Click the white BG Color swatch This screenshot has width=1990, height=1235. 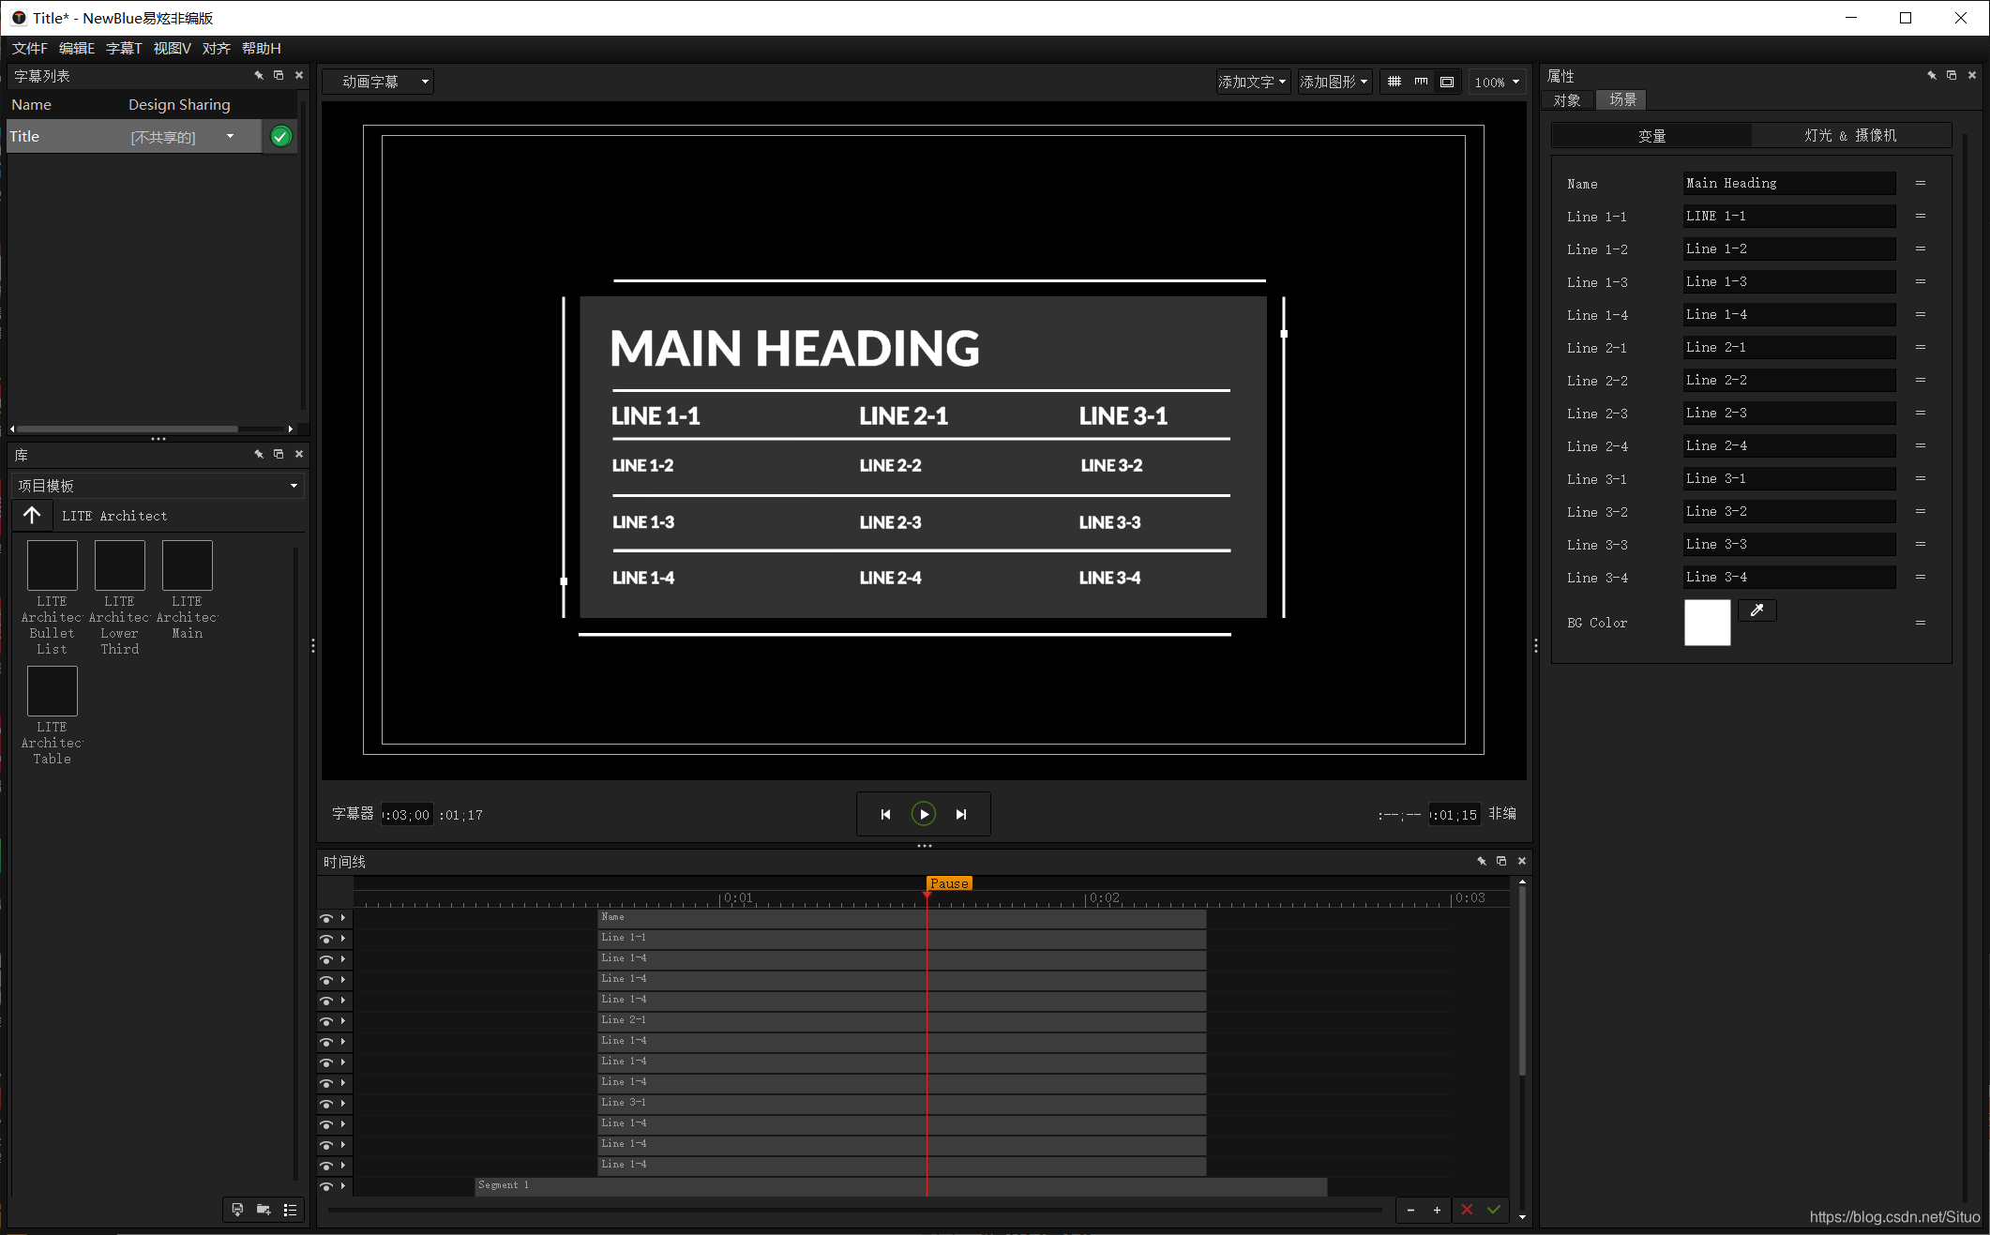tap(1707, 623)
